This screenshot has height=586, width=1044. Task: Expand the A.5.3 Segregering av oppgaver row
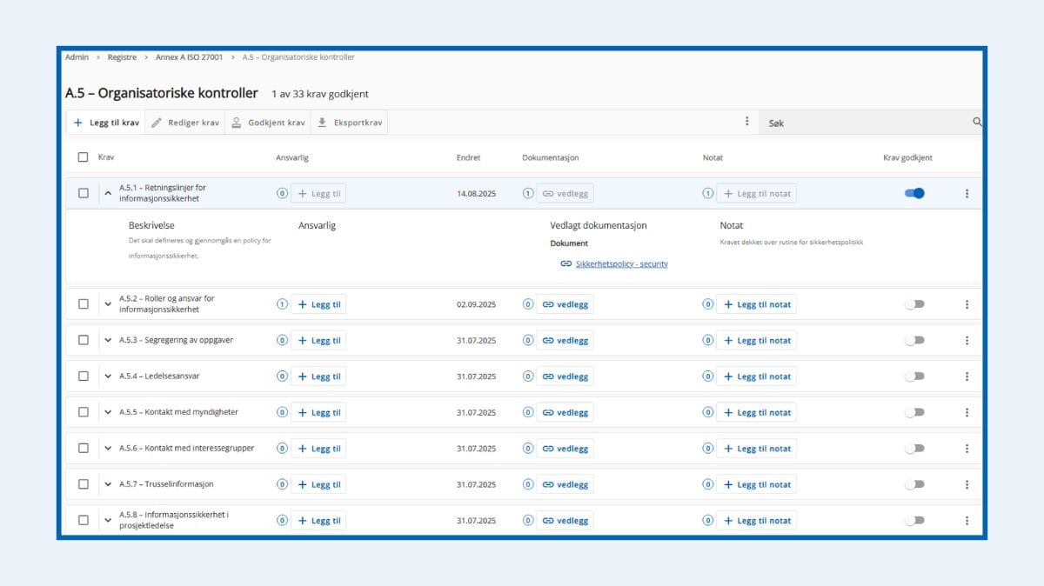(x=108, y=341)
